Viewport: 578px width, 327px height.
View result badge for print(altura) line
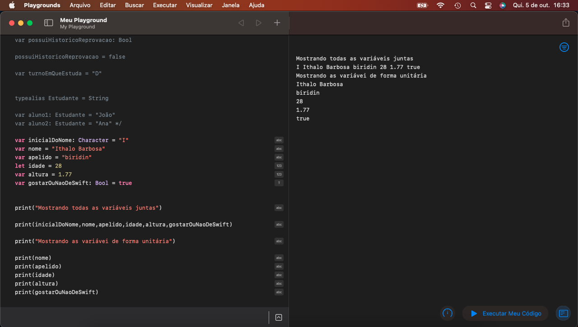coord(279,284)
